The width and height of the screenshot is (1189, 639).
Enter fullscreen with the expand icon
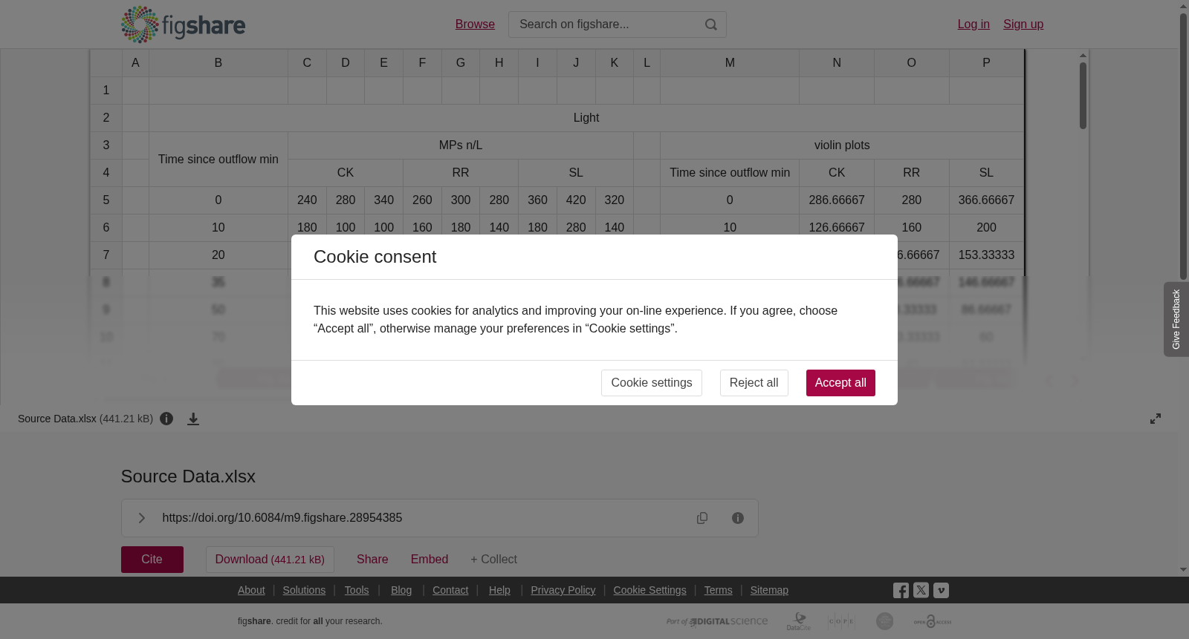click(x=1156, y=419)
